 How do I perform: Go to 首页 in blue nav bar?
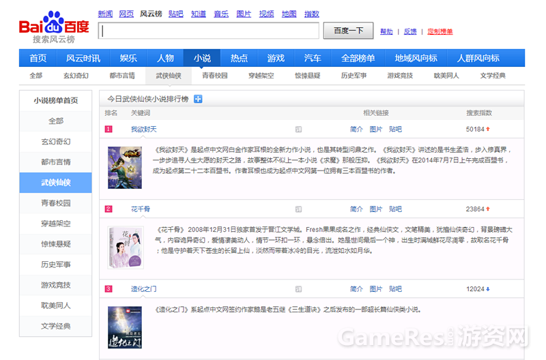click(x=38, y=58)
